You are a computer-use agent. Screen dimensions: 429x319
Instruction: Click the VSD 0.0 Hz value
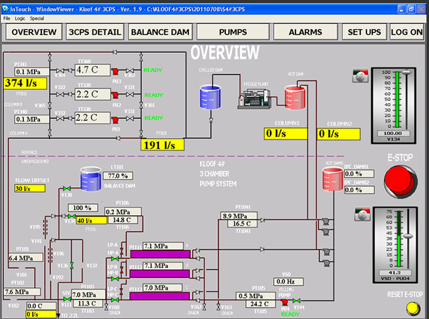tap(288, 281)
